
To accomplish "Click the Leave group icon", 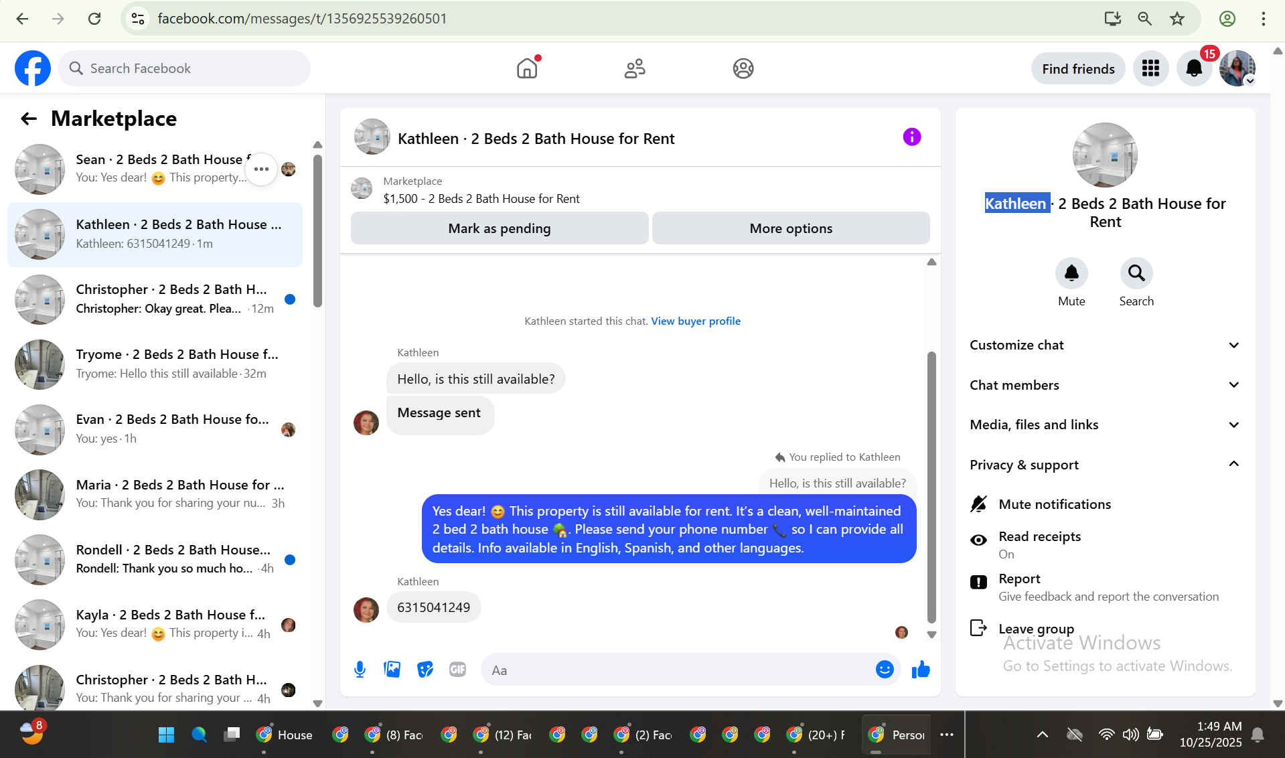I will point(978,628).
